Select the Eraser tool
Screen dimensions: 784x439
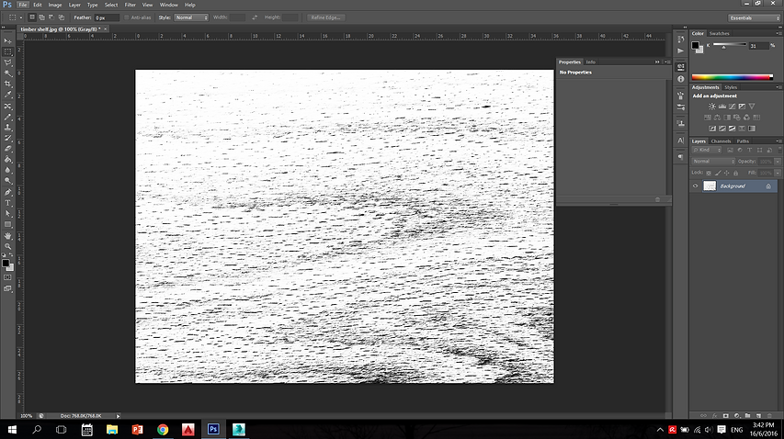click(x=8, y=149)
